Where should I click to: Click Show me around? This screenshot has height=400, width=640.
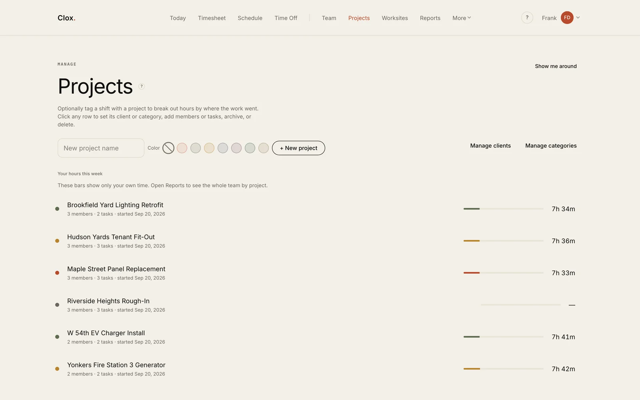click(x=556, y=66)
